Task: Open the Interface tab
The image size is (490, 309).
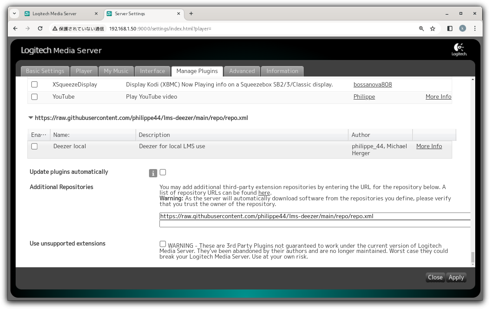Action: (x=152, y=71)
